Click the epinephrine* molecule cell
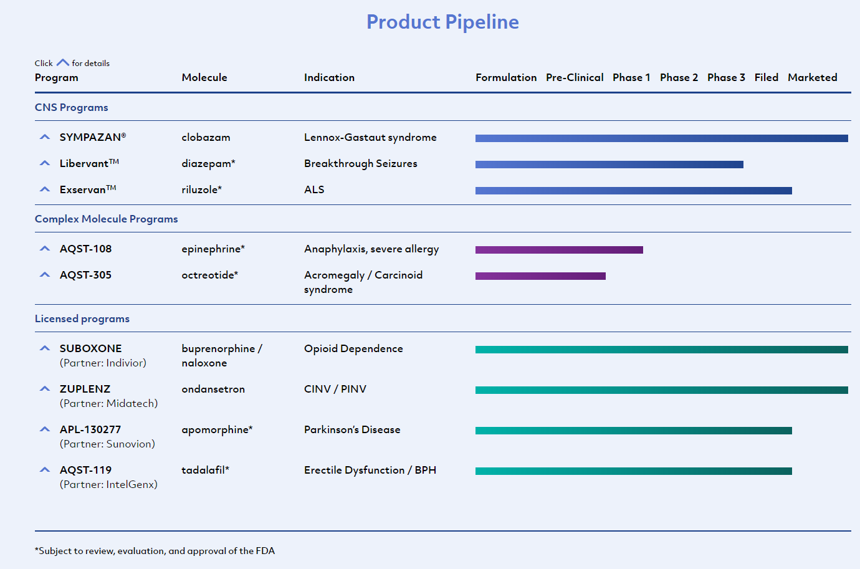The image size is (860, 569). click(213, 249)
